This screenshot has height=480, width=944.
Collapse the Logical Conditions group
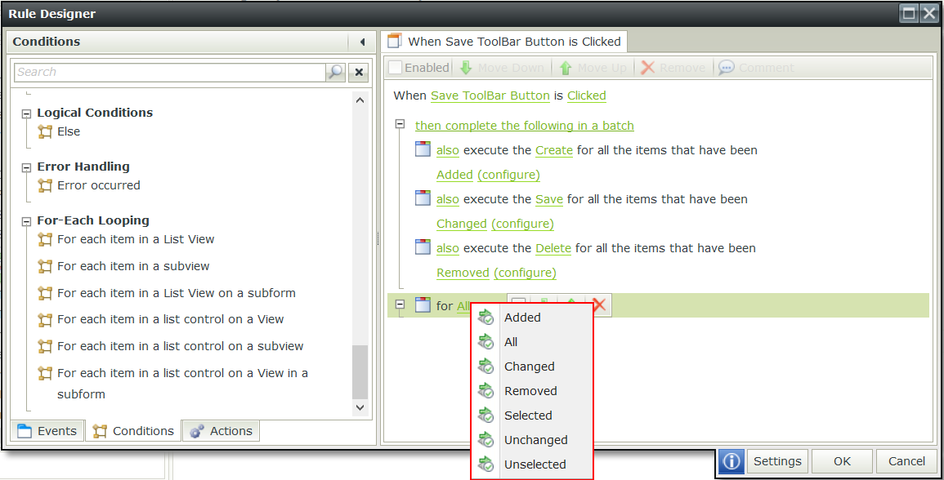[26, 113]
